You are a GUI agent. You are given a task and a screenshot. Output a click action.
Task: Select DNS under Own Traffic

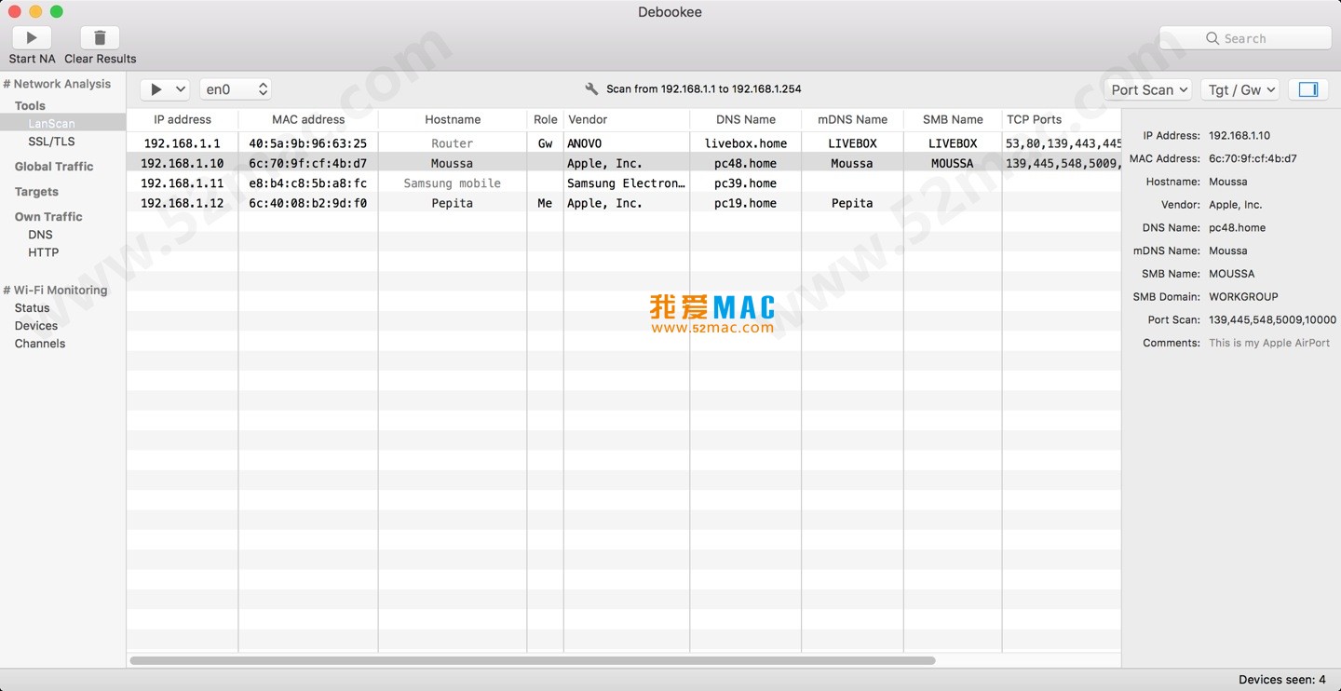40,235
